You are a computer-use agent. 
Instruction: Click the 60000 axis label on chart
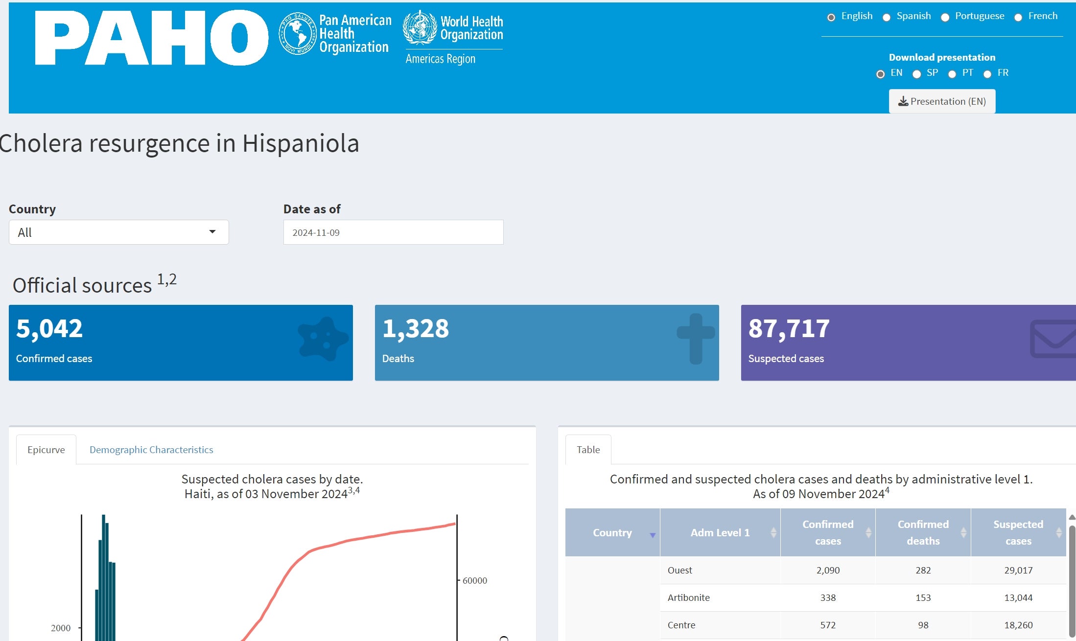point(475,580)
